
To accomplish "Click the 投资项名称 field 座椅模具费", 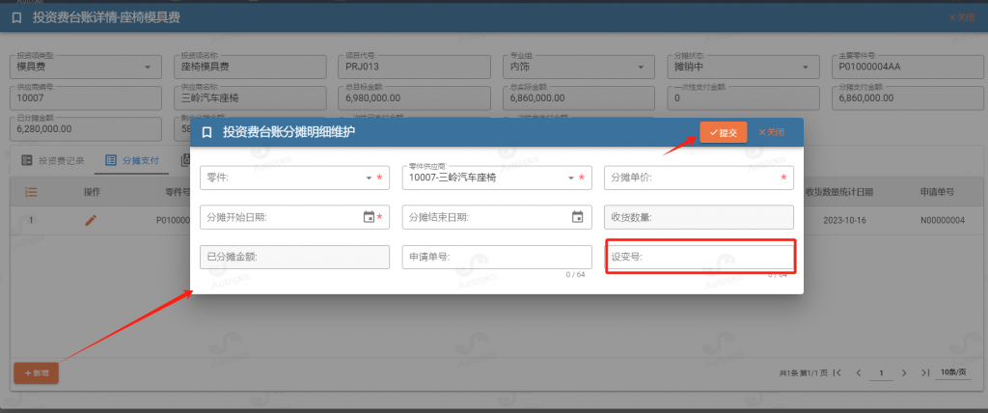I will tap(250, 67).
